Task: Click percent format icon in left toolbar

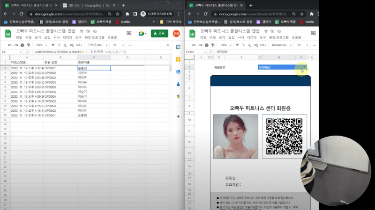Action: point(59,45)
